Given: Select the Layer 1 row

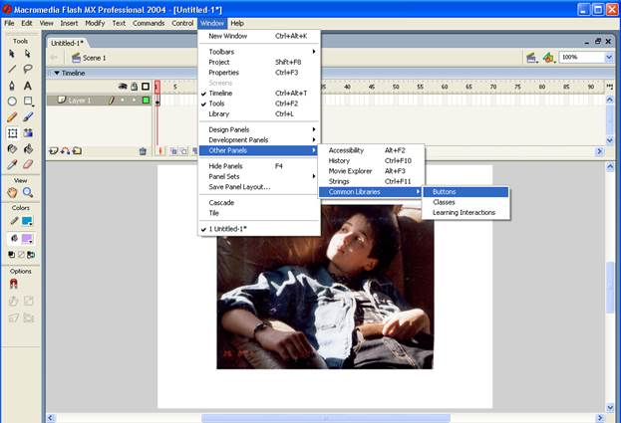Looking at the screenshot, I should tap(99, 101).
